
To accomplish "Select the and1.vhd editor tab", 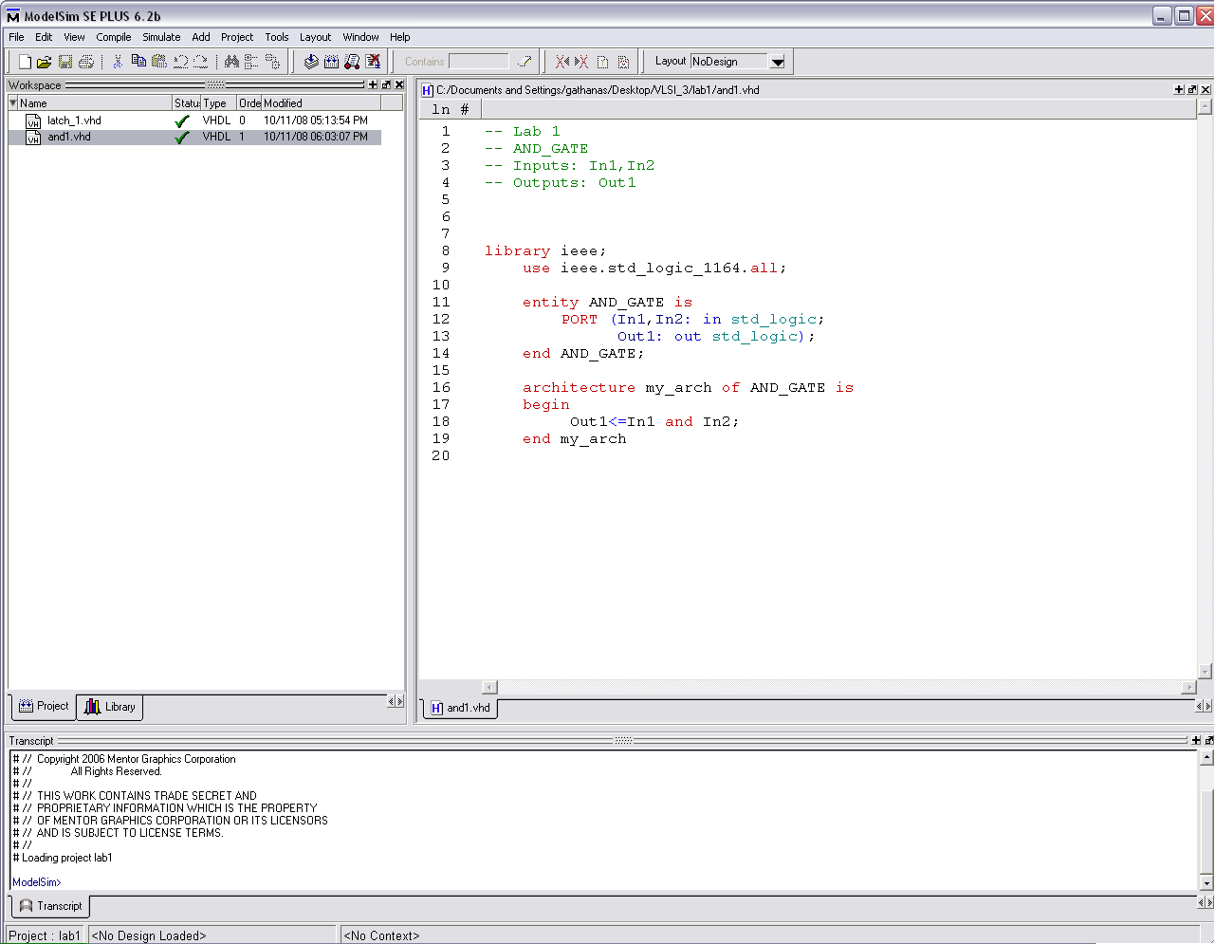I will click(460, 708).
